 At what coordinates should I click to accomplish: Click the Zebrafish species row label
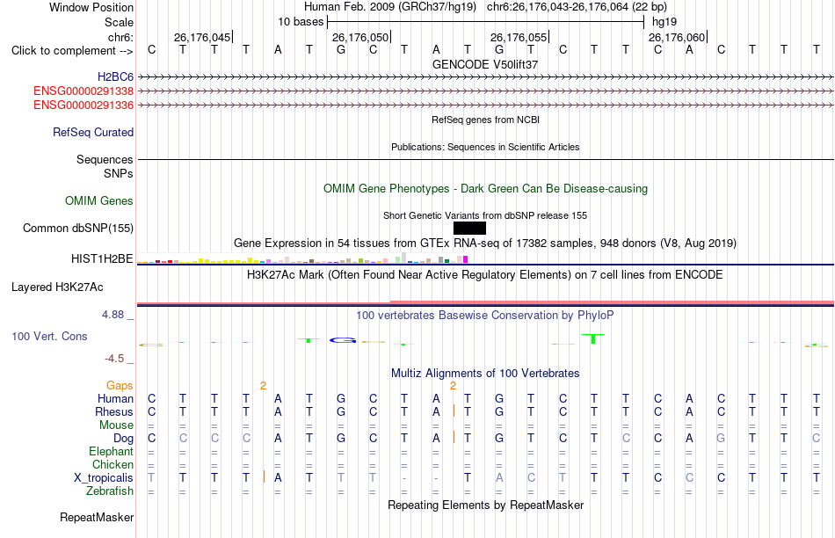coord(110,491)
